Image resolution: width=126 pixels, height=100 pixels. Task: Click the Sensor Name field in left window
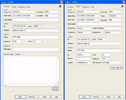[36, 37]
